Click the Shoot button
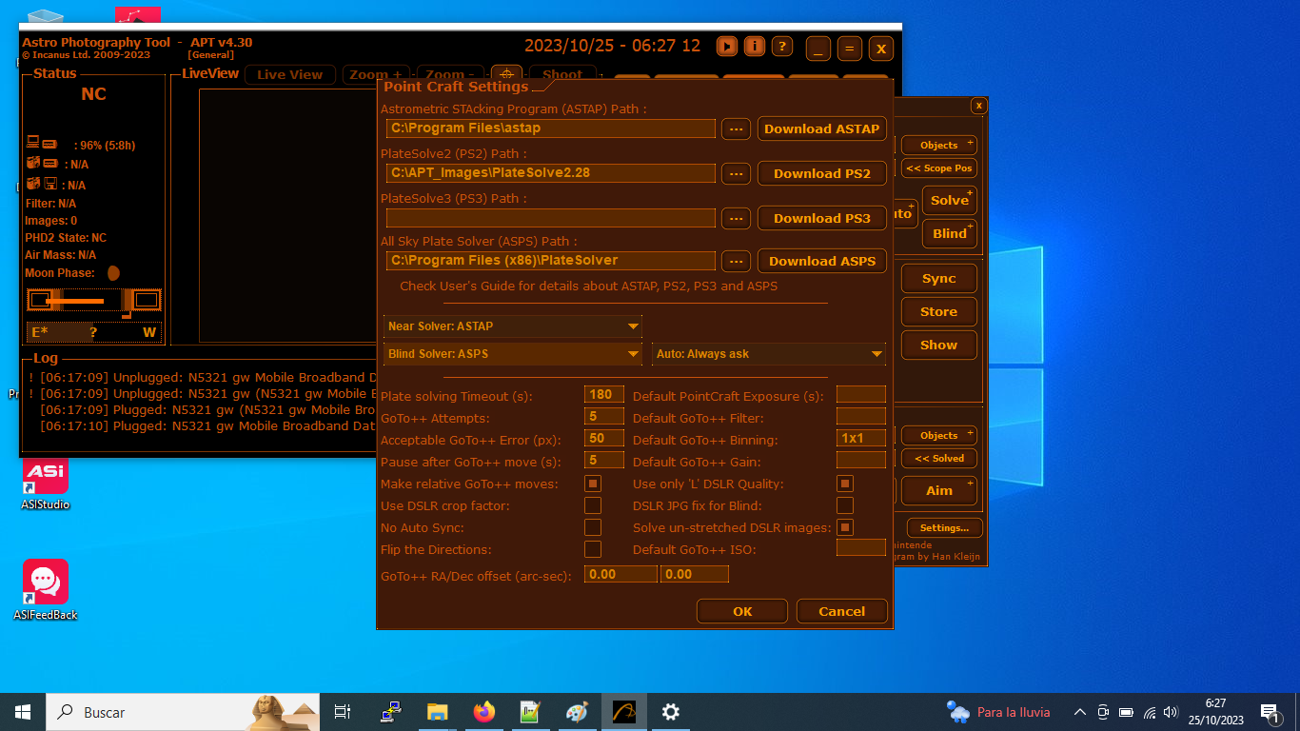Viewport: 1300px width, 731px height. pos(562,74)
